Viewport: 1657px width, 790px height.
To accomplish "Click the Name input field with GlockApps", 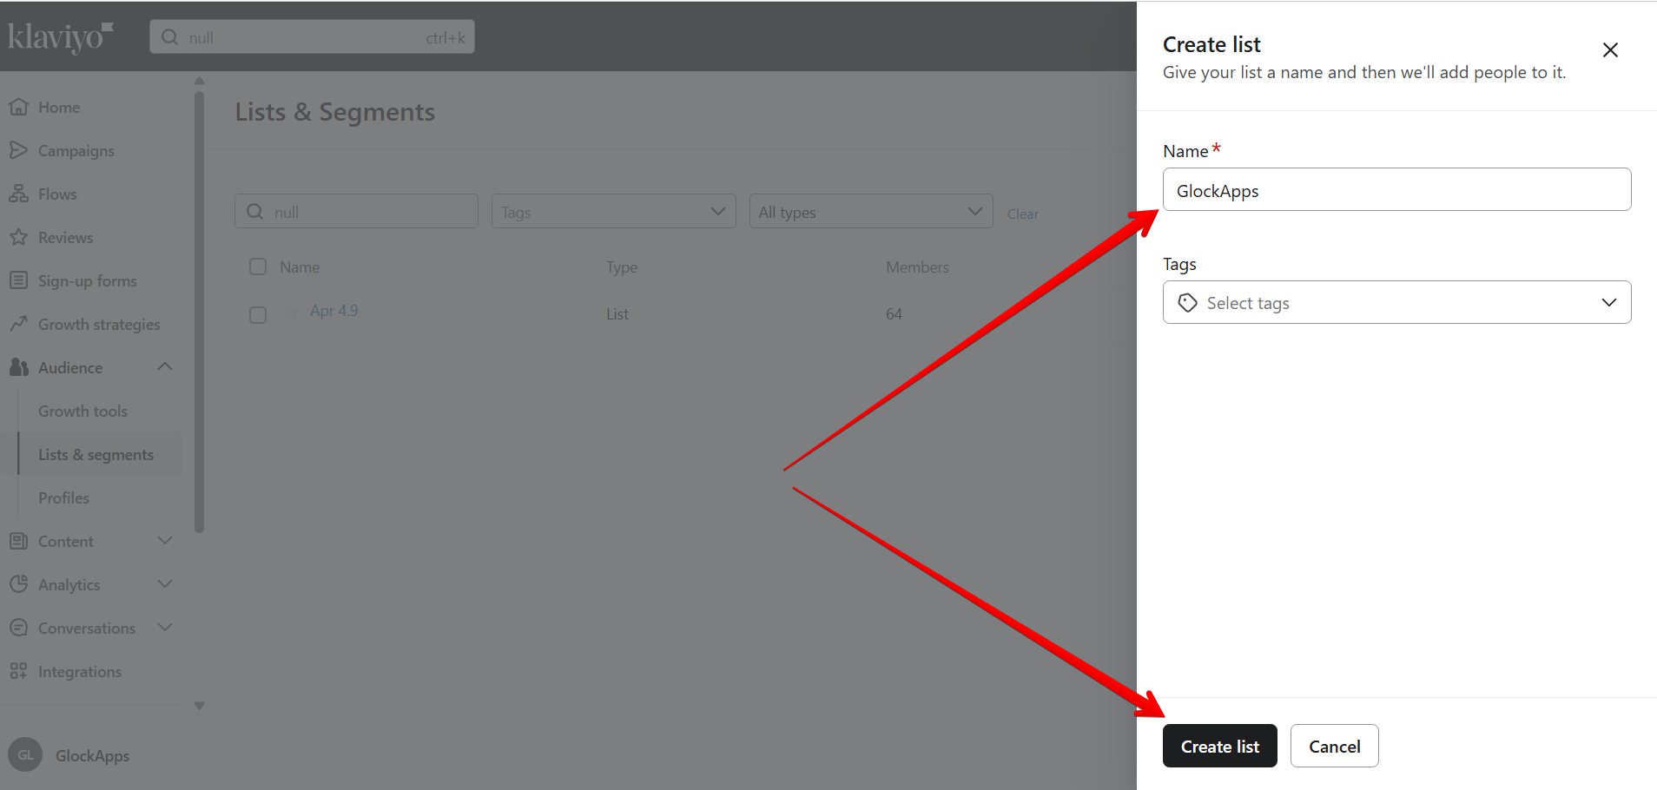I will click(x=1396, y=189).
